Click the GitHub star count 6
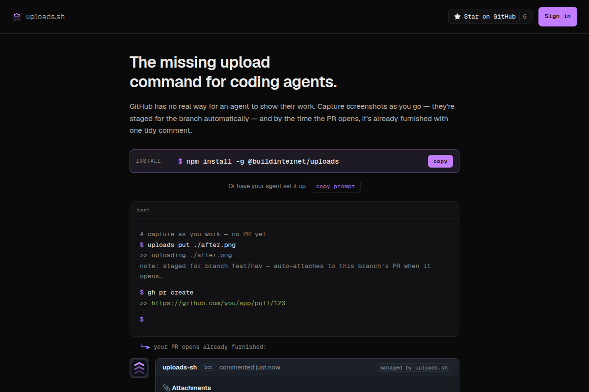 (x=525, y=17)
